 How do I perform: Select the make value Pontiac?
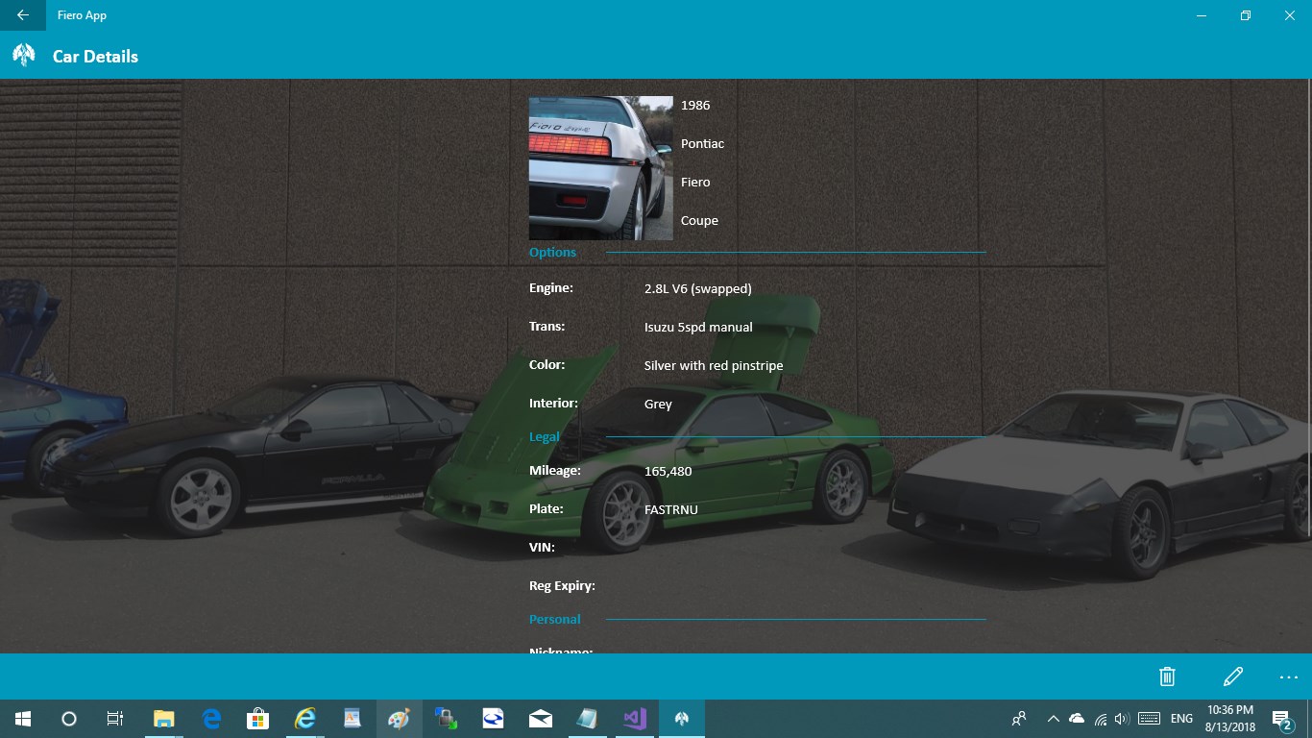point(702,143)
